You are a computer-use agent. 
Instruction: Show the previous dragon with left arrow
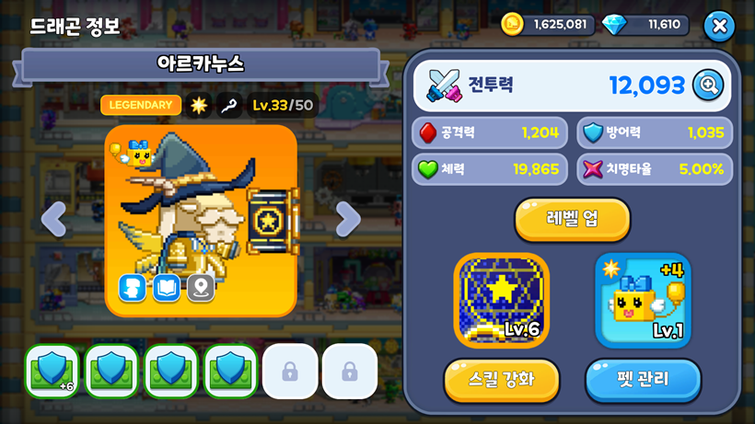pyautogui.click(x=53, y=219)
